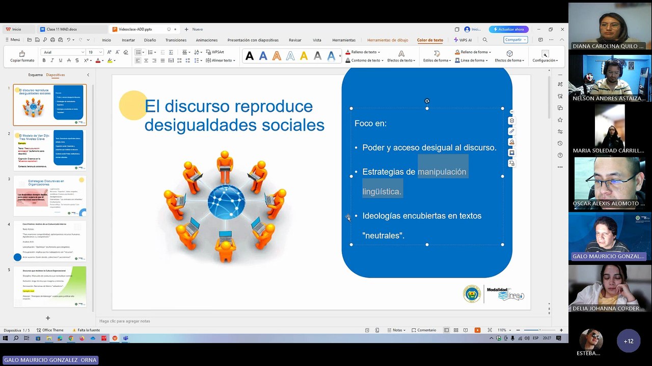Clear formatting with eraser icon
The height and width of the screenshot is (366, 652).
tap(126, 52)
